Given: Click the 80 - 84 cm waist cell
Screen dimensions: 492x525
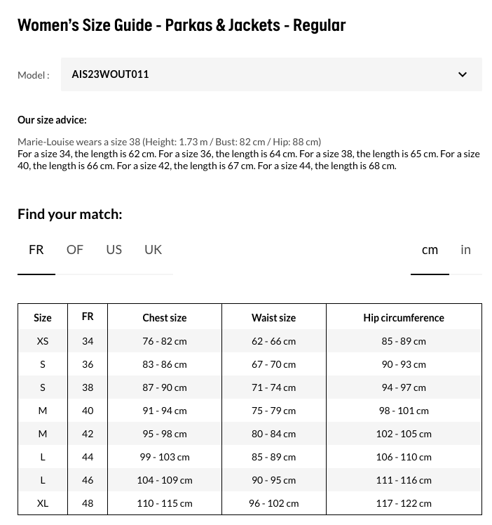Looking at the screenshot, I should (x=274, y=434).
